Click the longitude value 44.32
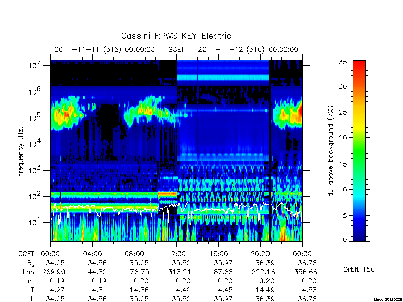Image resolution: width=403 pixels, height=302 pixels. (x=97, y=272)
